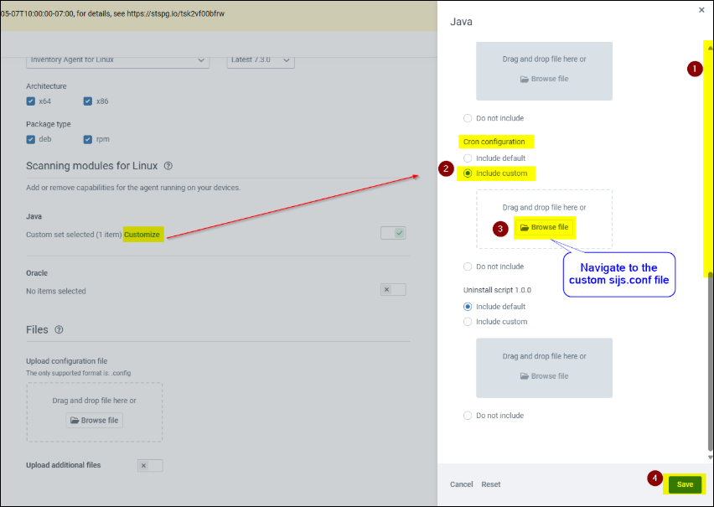This screenshot has width=714, height=507.
Task: Browse file in Uninstall script upload box
Action: (545, 375)
